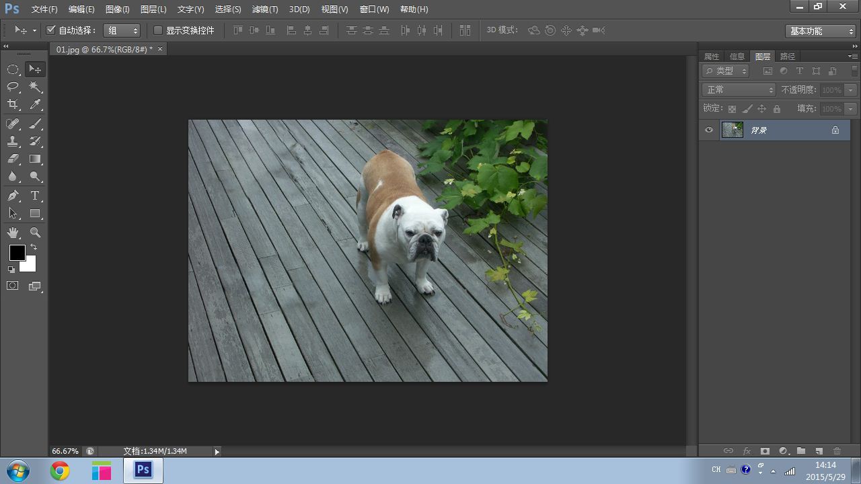Click the create new layer icon

click(x=819, y=451)
